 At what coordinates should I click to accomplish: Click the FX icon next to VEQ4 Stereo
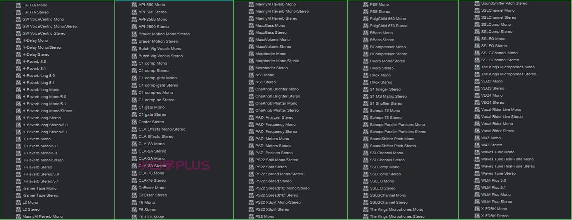[477, 102]
